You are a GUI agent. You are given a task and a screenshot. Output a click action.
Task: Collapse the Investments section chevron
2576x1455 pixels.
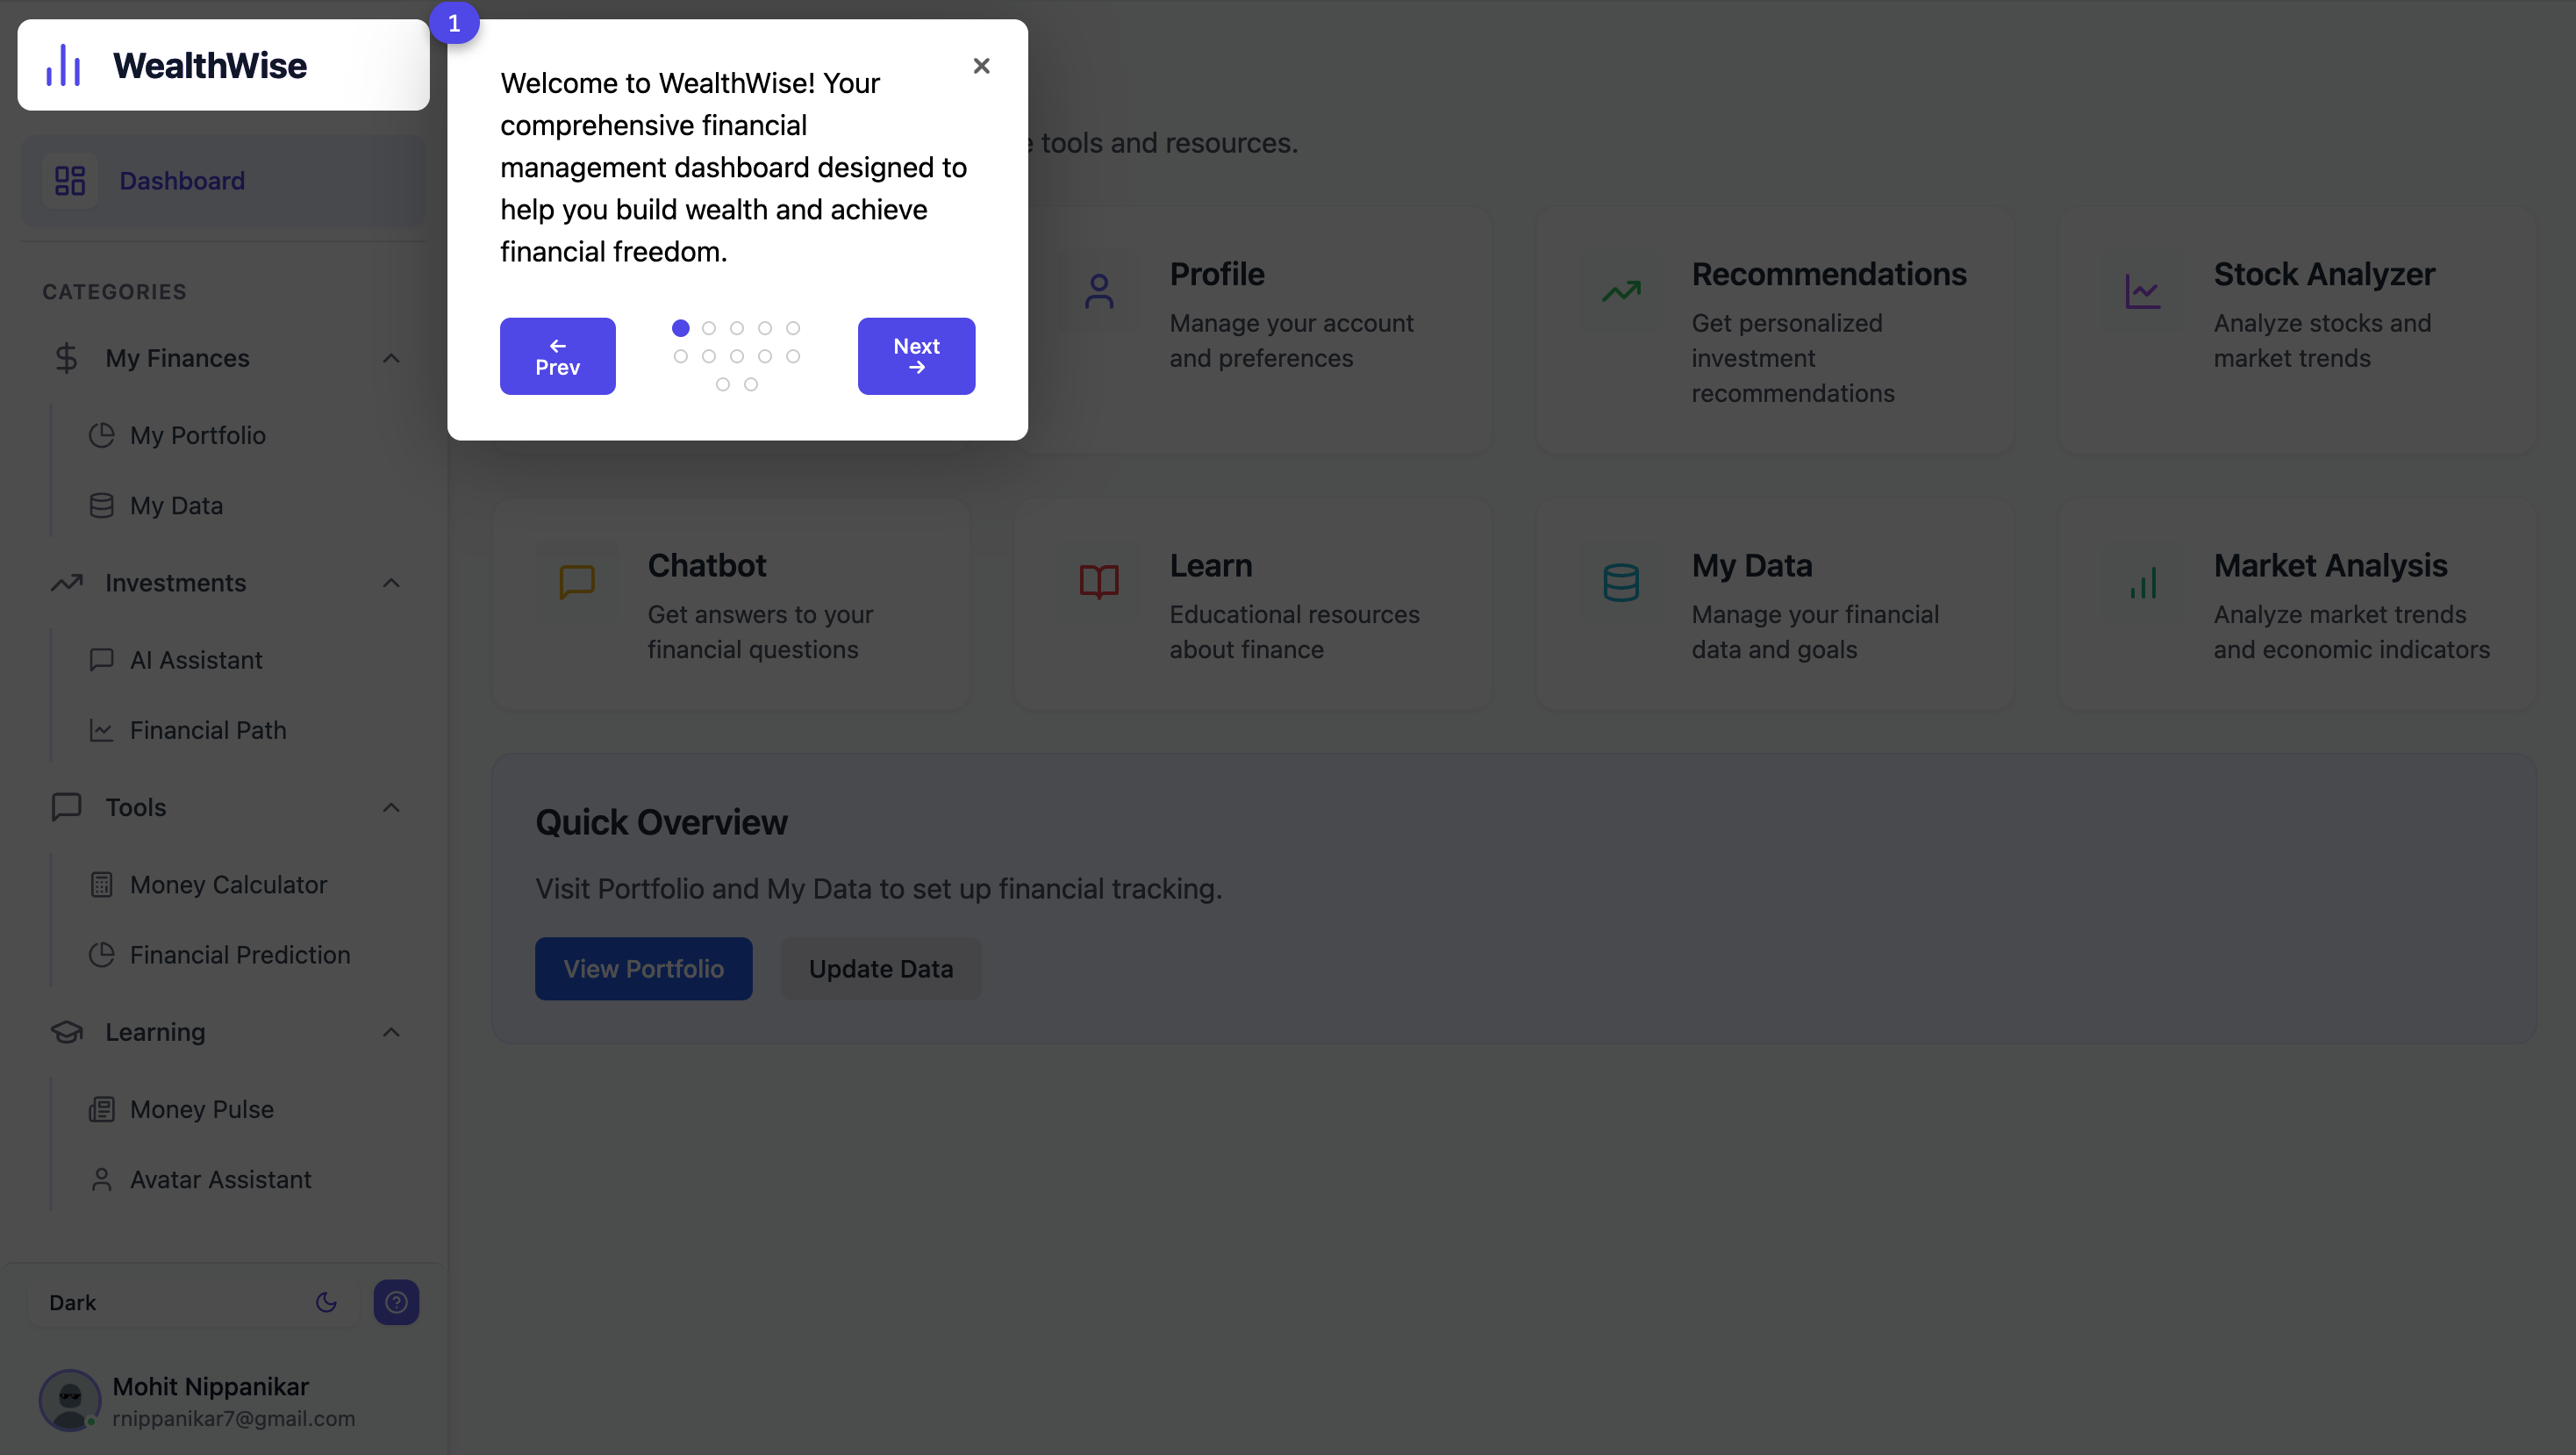pyautogui.click(x=391, y=583)
